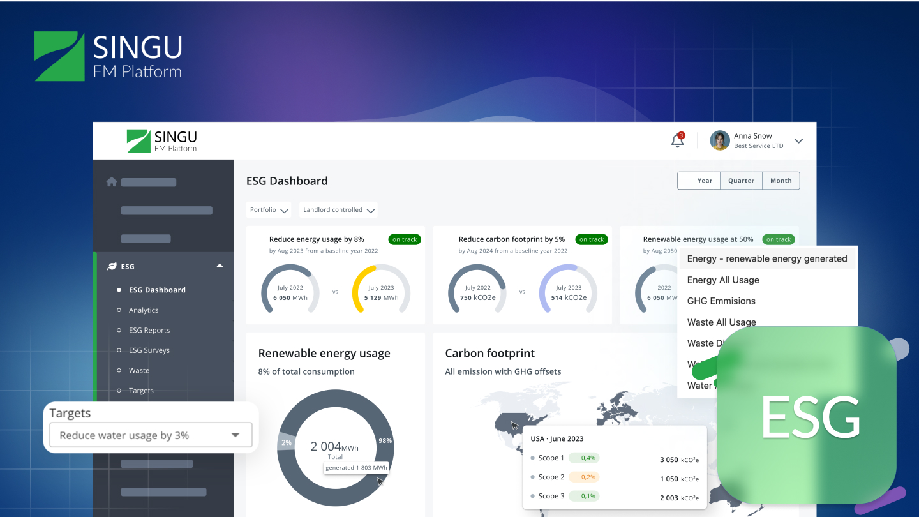Click the hollow bullet beside ESG Surveys
This screenshot has height=517, width=919.
pos(119,350)
